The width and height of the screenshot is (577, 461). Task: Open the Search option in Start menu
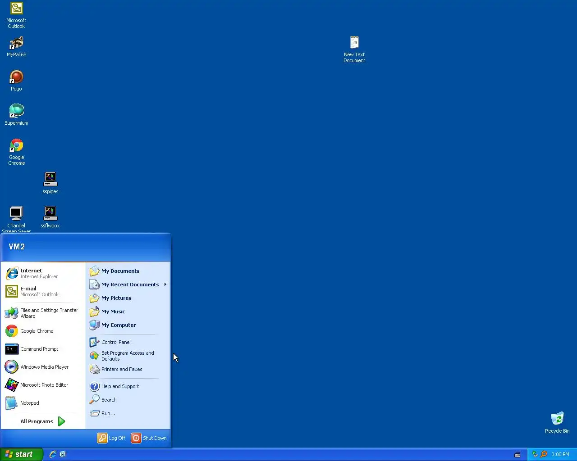click(x=128, y=400)
